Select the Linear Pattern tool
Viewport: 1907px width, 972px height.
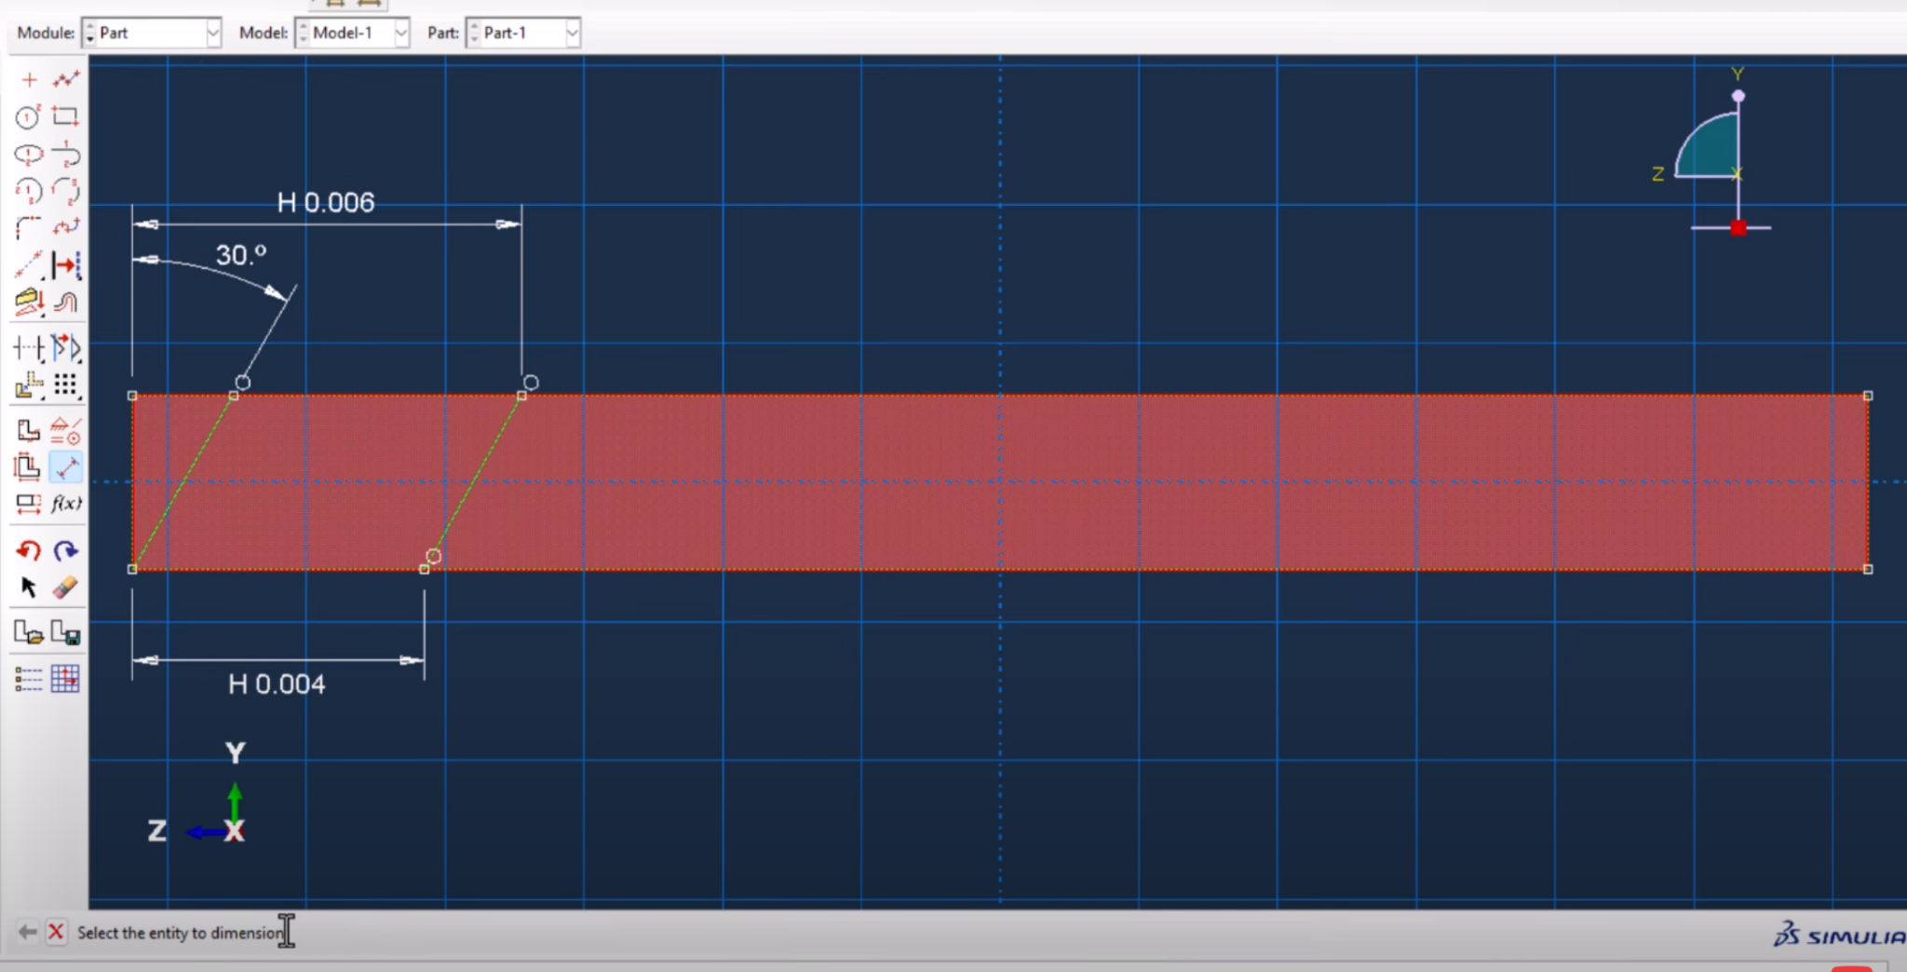click(66, 385)
